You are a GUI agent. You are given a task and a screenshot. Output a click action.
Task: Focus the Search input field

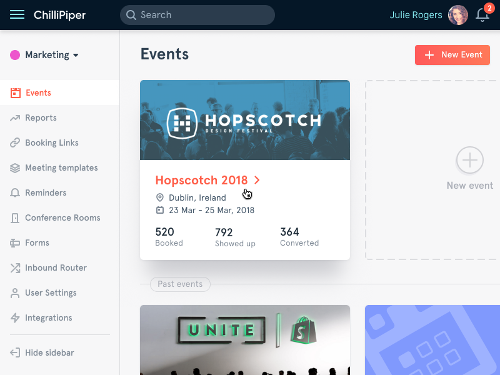point(197,15)
